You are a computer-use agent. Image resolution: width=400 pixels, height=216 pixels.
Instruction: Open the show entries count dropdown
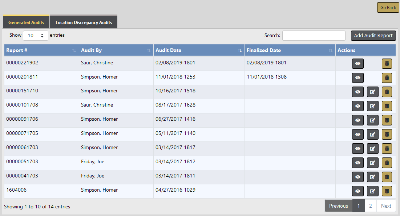click(x=35, y=36)
